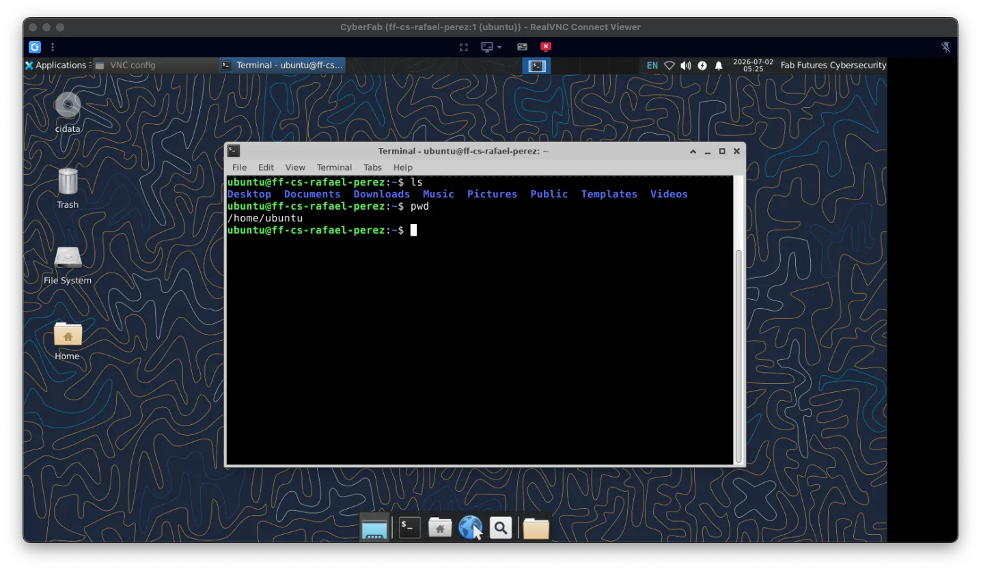This screenshot has width=981, height=571.
Task: Click the terminal window title bar icon
Action: pos(234,151)
